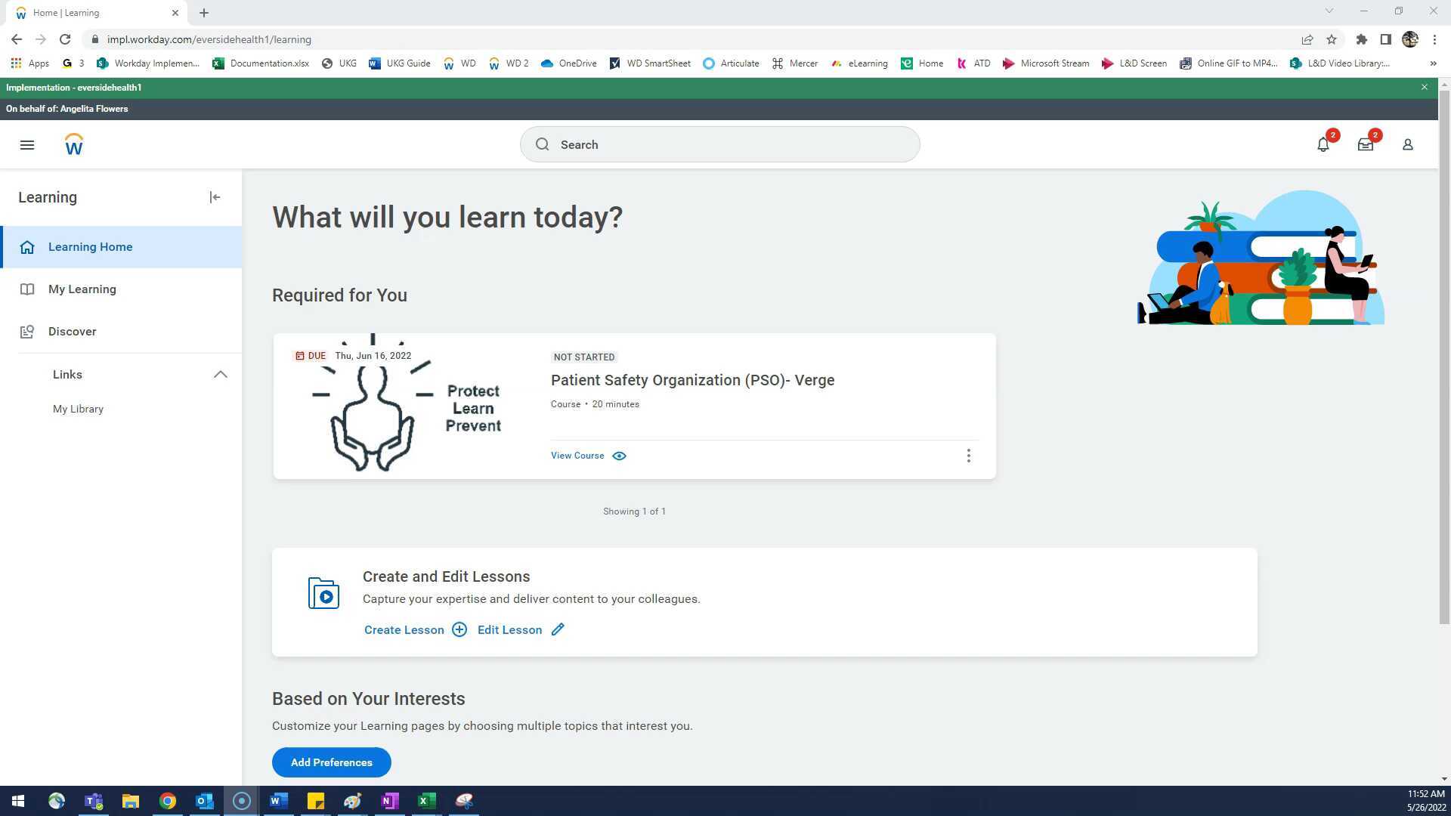Dismiss the Implementation banner with its X
This screenshot has height=816, width=1451.
click(1424, 87)
